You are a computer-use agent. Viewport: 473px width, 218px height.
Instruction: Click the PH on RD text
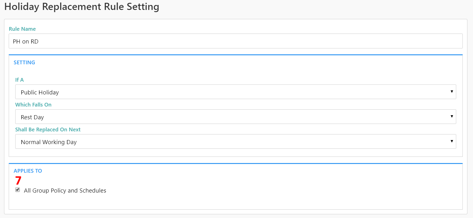[x=25, y=41]
